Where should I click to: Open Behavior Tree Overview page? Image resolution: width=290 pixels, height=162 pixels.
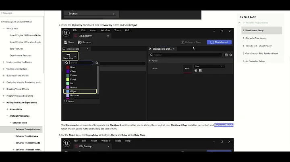coord(27,136)
